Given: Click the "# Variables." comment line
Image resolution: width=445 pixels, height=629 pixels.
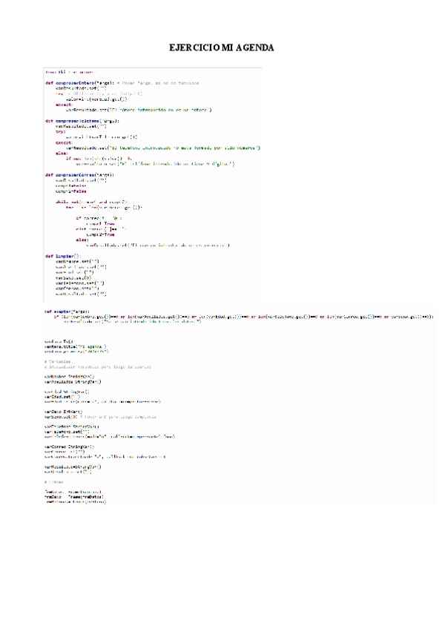Looking at the screenshot, I should 59,361.
